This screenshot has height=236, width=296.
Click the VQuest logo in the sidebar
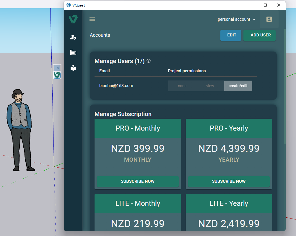pyautogui.click(x=73, y=19)
